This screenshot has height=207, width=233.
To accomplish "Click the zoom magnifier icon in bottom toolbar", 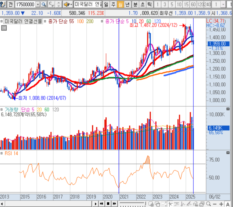I will pyautogui.click(x=208, y=204).
